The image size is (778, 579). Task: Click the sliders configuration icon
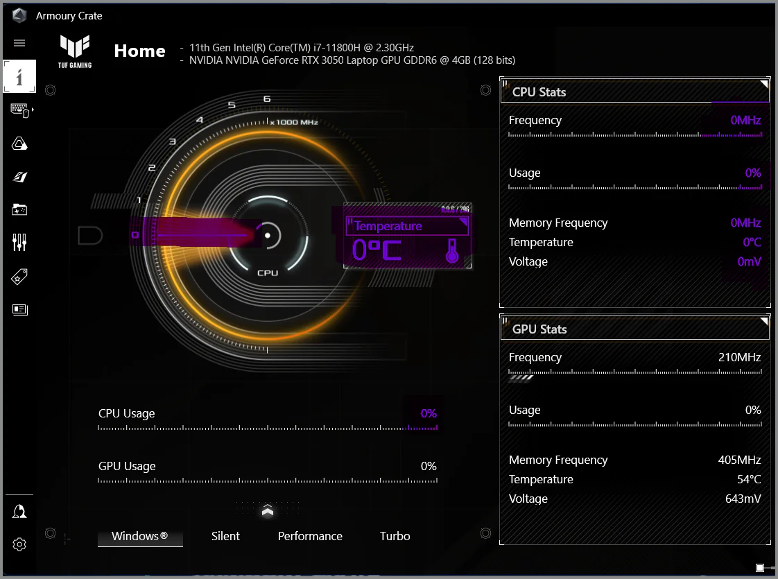point(19,243)
